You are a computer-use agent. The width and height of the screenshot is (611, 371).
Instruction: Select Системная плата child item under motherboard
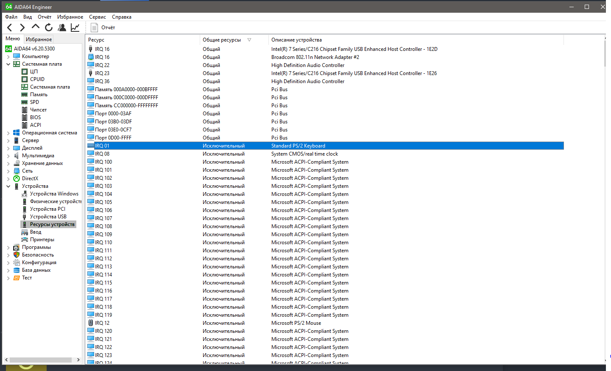pos(50,87)
